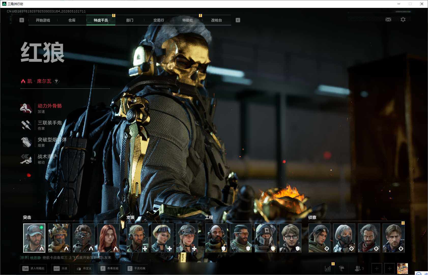
Task: Open the 交易行 tab
Action: [159, 20]
